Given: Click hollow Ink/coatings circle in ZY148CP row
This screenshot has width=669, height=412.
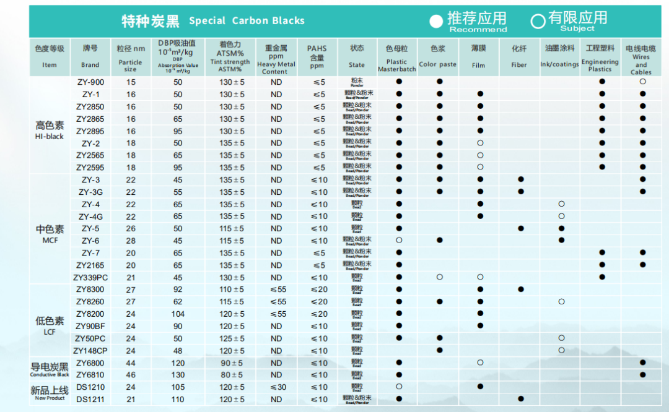Looking at the screenshot, I should pos(561,351).
